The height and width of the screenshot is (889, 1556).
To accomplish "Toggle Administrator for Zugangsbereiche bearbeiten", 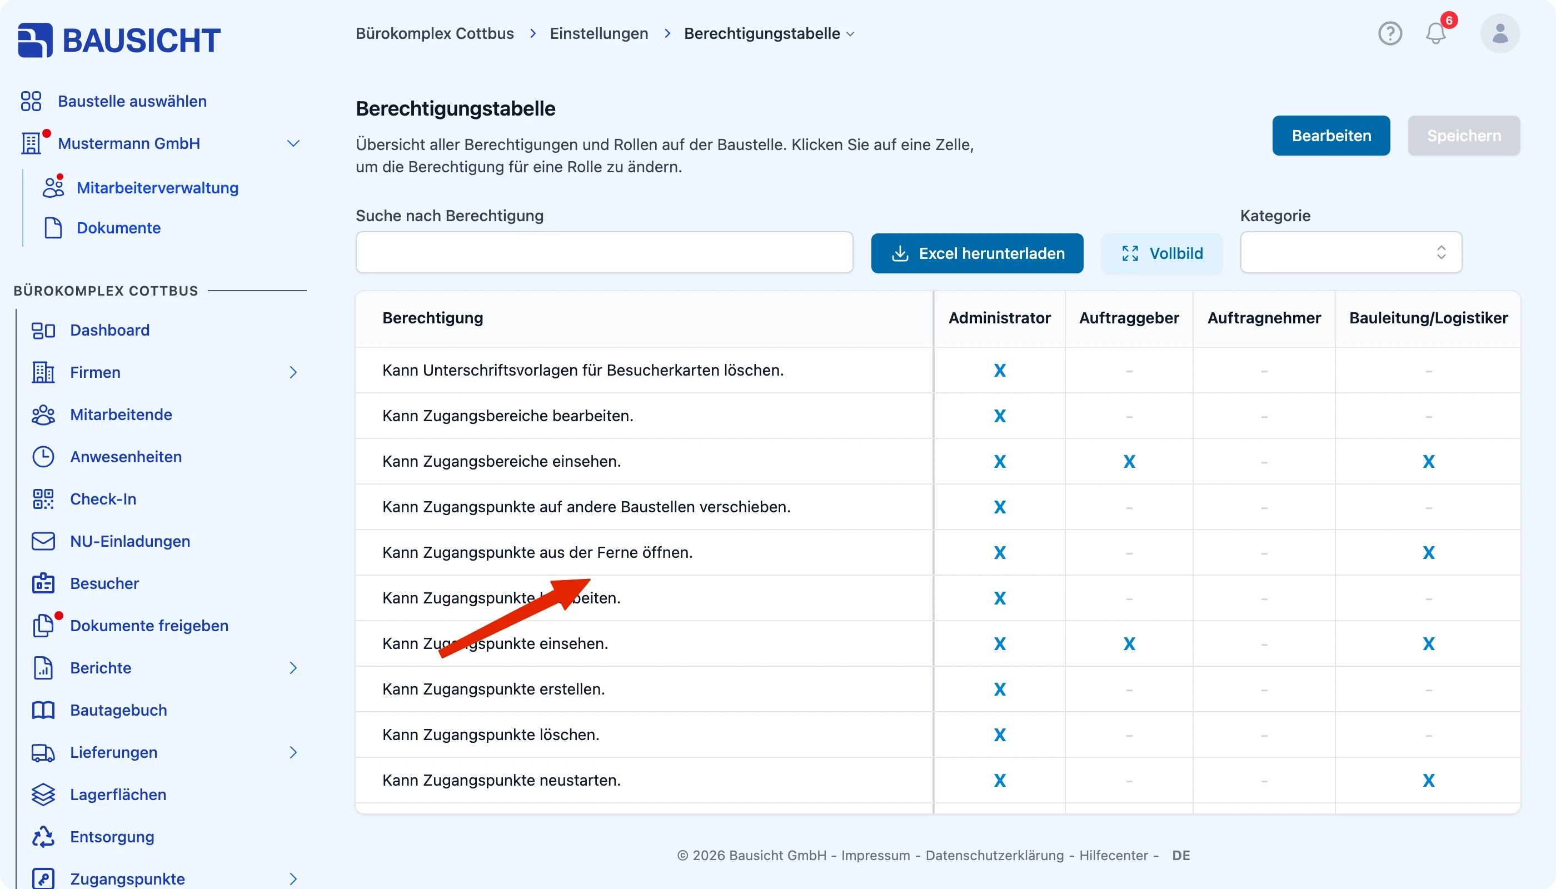I will [x=1000, y=416].
